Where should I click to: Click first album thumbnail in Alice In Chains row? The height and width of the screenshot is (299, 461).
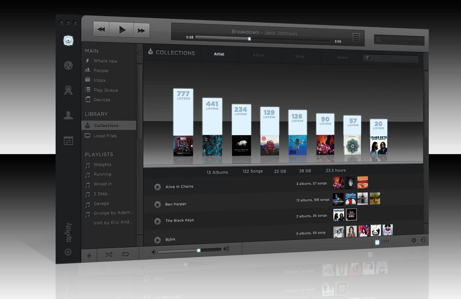pyautogui.click(x=338, y=183)
